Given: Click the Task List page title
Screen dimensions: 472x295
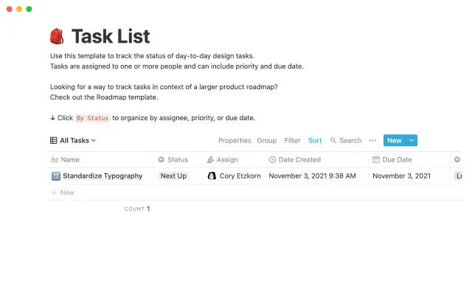Looking at the screenshot, I should tap(111, 36).
